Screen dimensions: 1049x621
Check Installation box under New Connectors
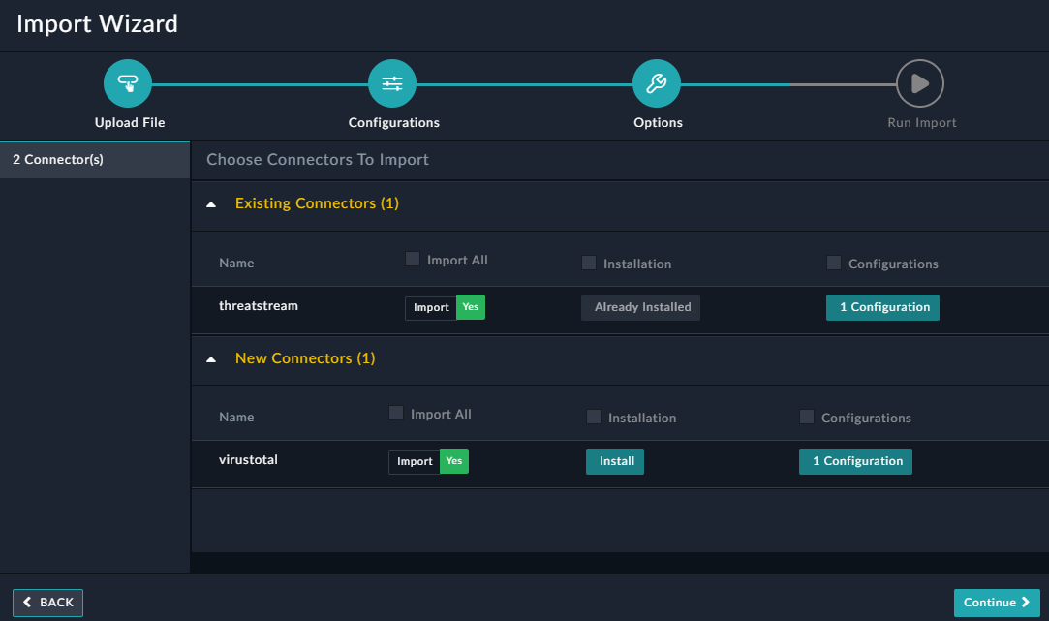[594, 417]
